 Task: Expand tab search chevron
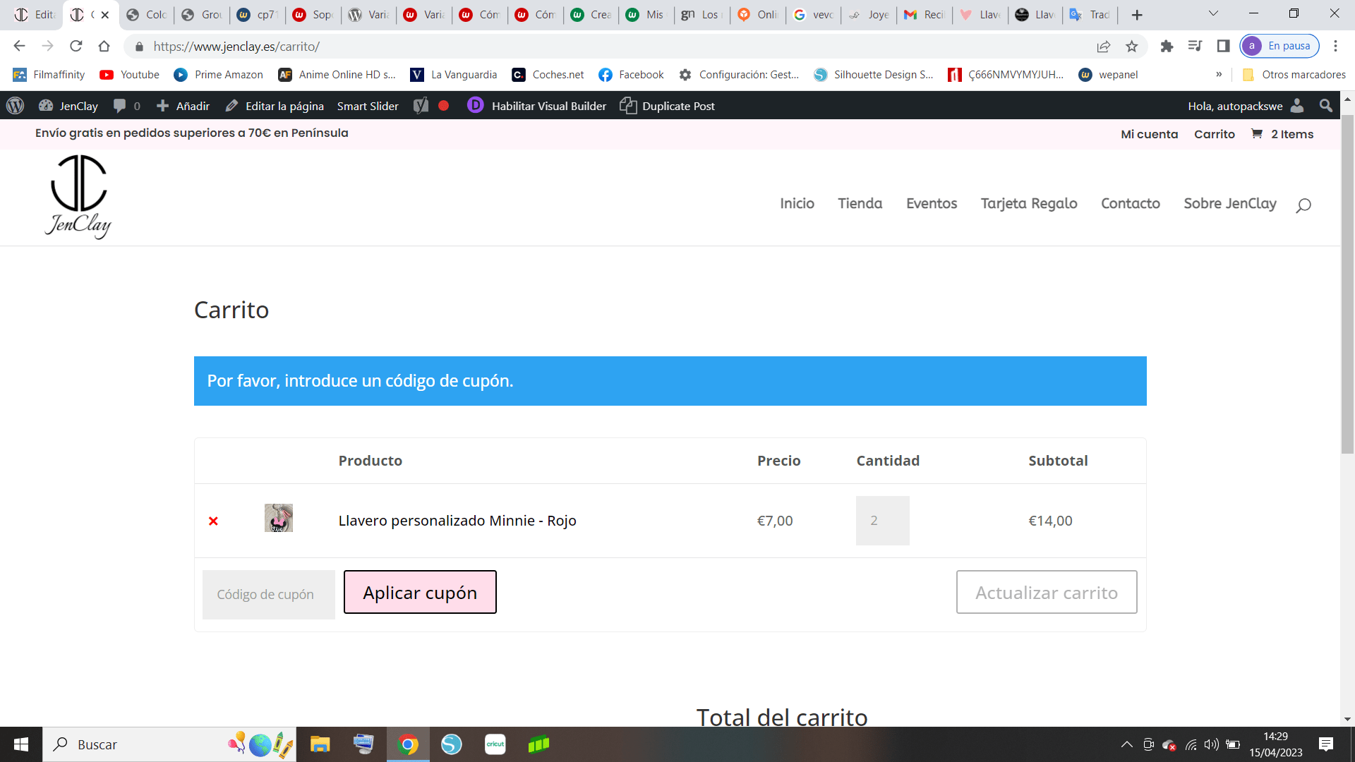pyautogui.click(x=1213, y=13)
